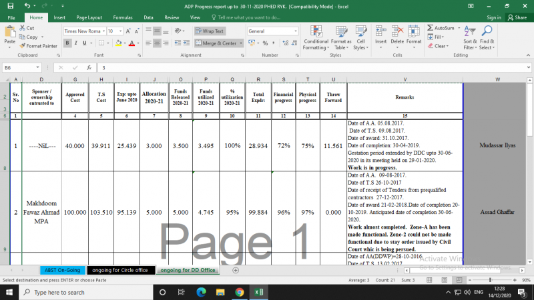Activate Format Painter
The image size is (534, 300).
[38, 46]
